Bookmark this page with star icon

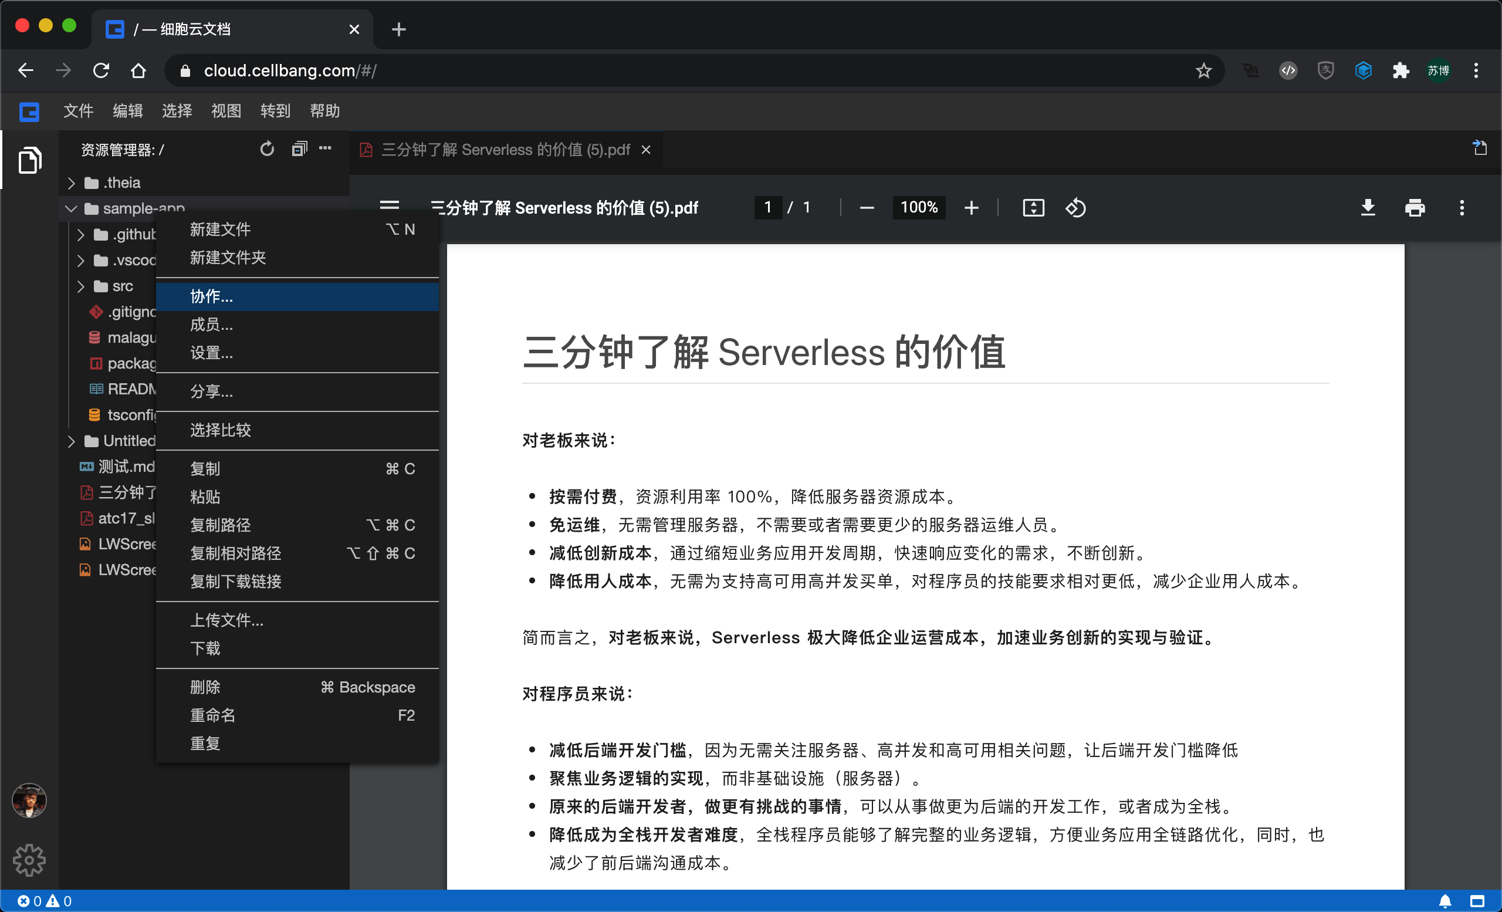[x=1203, y=70]
